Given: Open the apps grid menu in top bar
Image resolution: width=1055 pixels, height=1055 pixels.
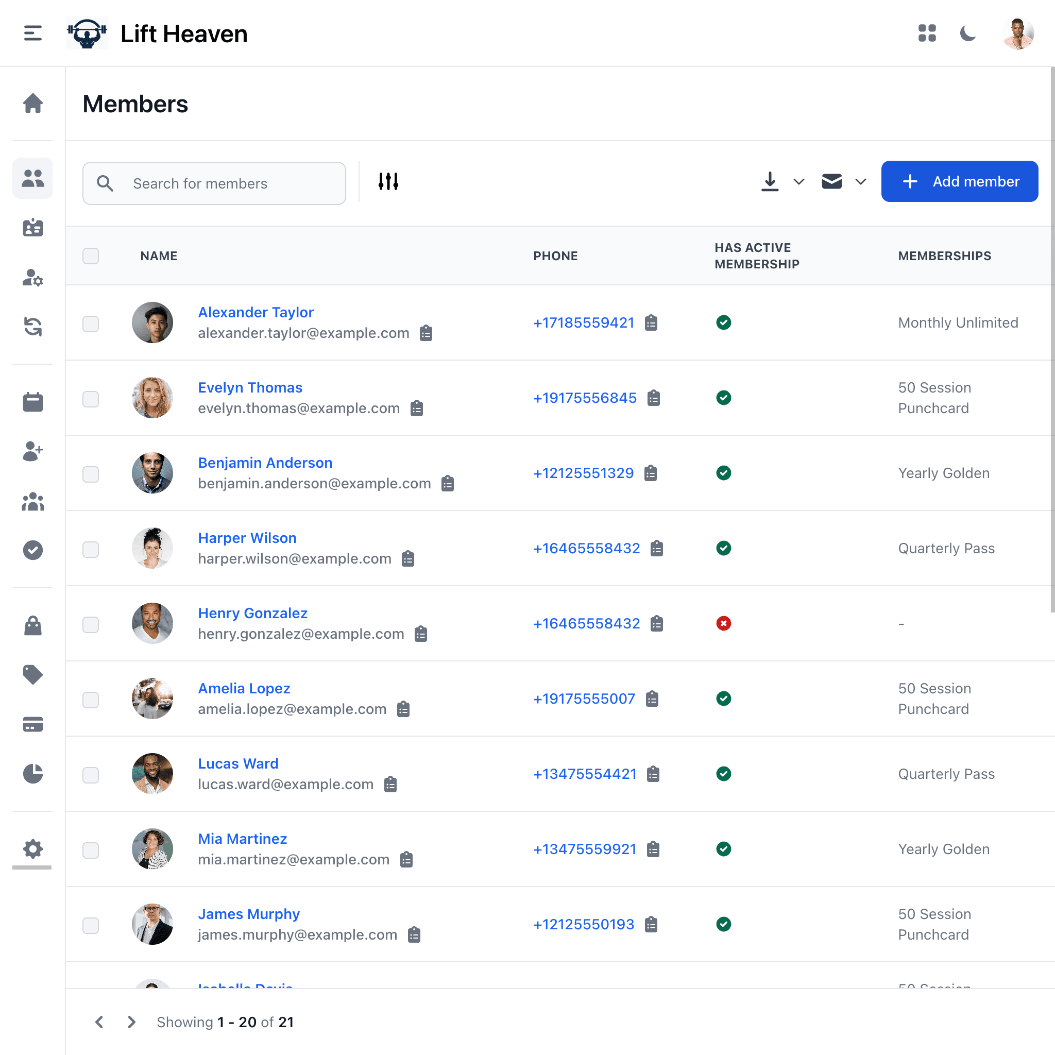Looking at the screenshot, I should 927,33.
